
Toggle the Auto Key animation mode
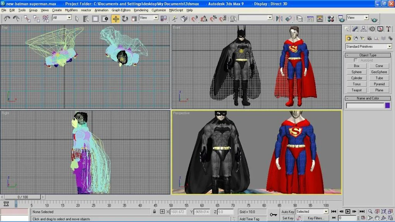287,212
